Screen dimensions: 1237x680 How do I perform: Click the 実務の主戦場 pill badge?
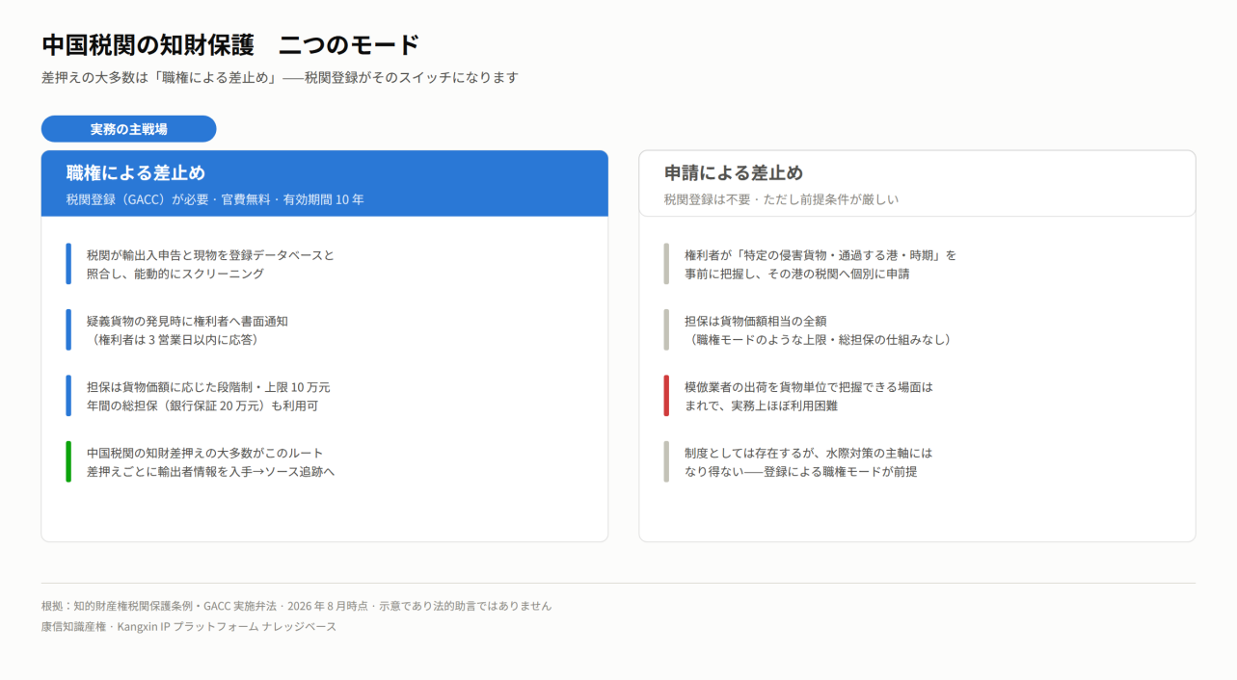(128, 129)
